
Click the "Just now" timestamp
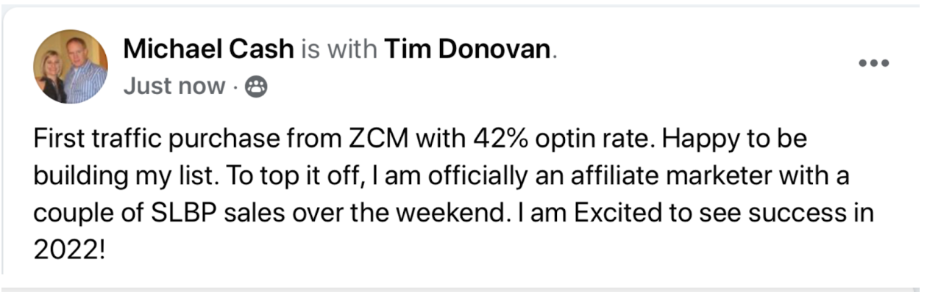click(x=174, y=87)
